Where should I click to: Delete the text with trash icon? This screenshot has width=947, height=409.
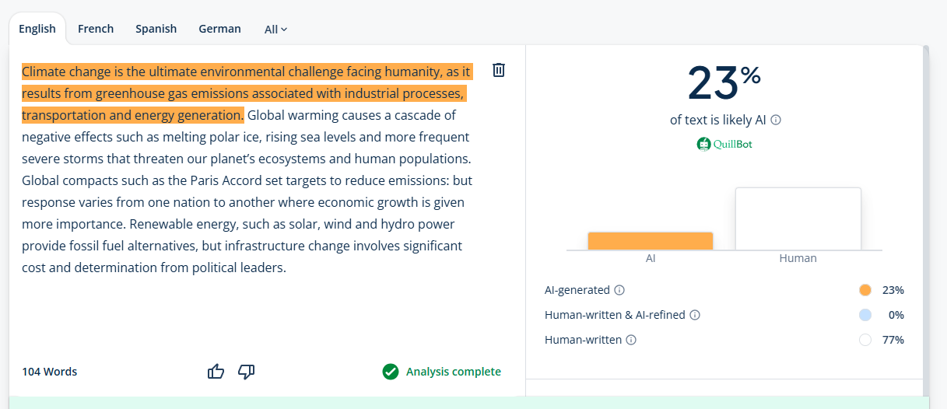coord(499,70)
